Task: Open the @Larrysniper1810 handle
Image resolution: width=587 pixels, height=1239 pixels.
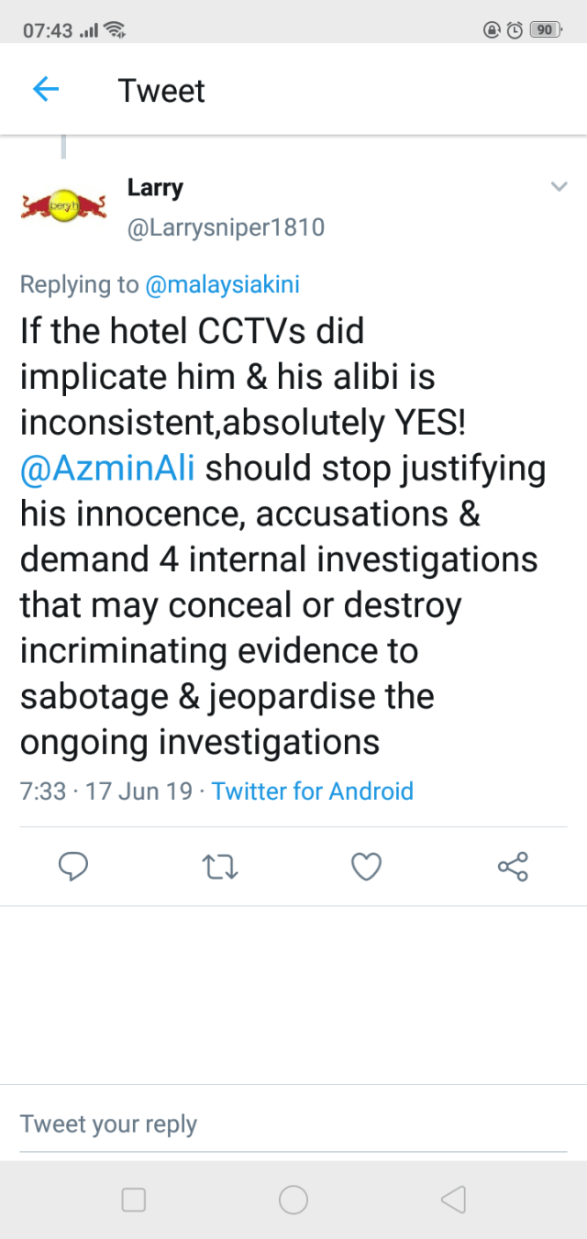Action: click(226, 227)
